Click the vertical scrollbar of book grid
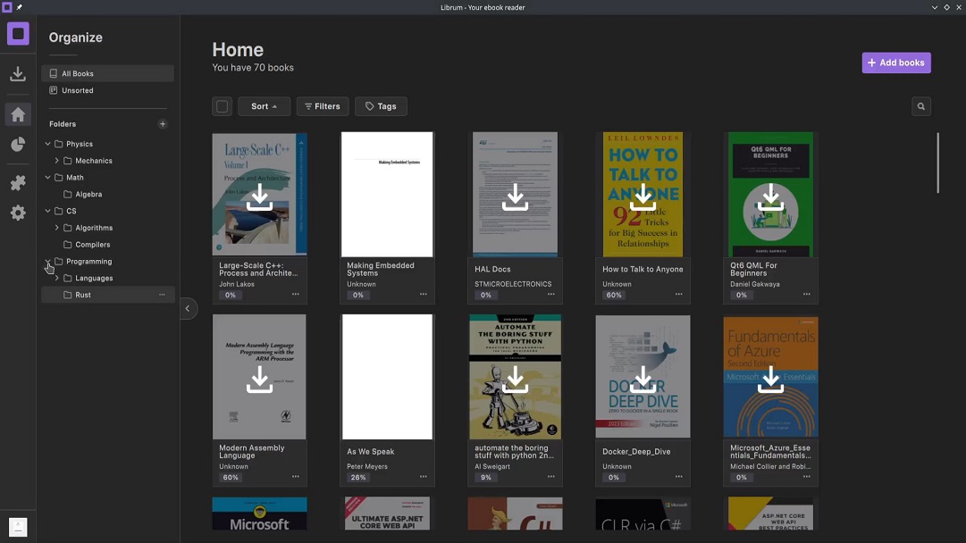Image resolution: width=966 pixels, height=543 pixels. pos(937,163)
